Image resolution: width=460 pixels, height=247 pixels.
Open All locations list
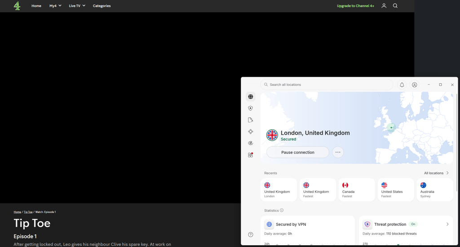click(436, 173)
